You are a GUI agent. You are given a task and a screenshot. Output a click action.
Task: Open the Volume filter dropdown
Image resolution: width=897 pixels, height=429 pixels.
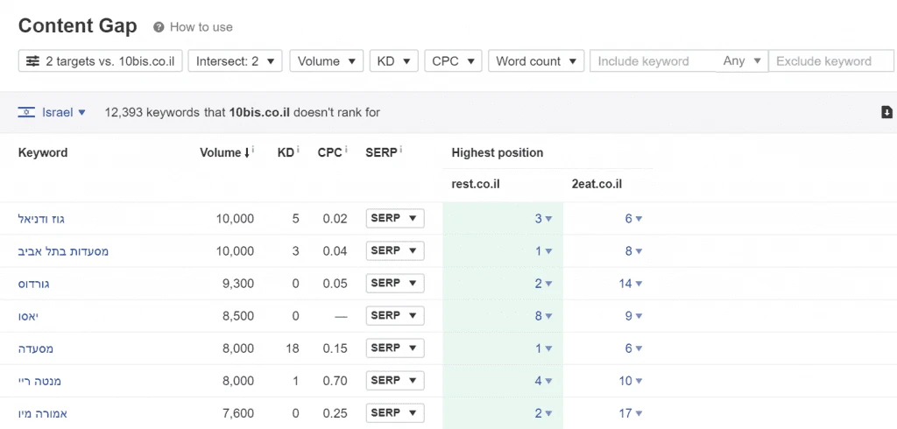click(327, 61)
